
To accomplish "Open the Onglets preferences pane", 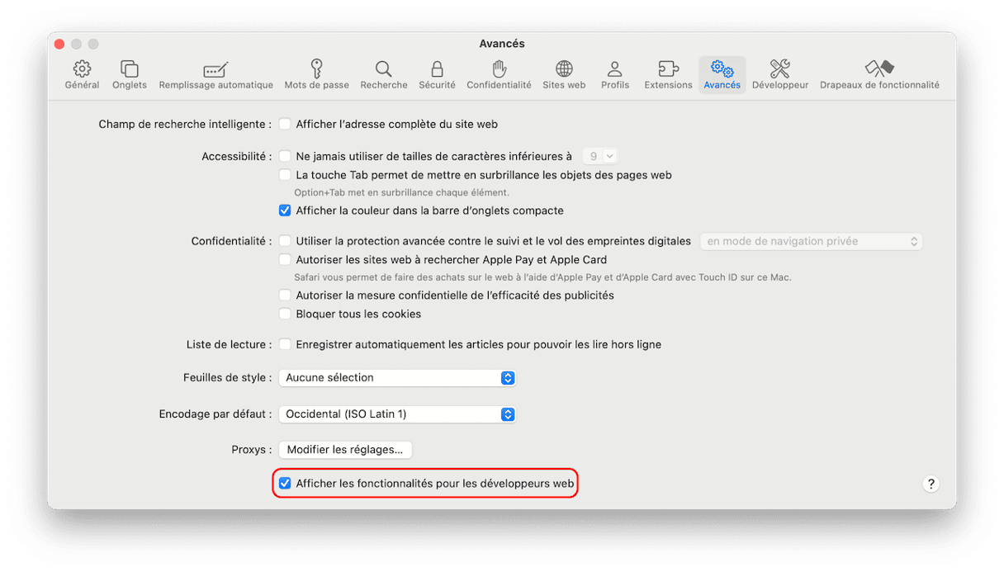I will click(130, 69).
